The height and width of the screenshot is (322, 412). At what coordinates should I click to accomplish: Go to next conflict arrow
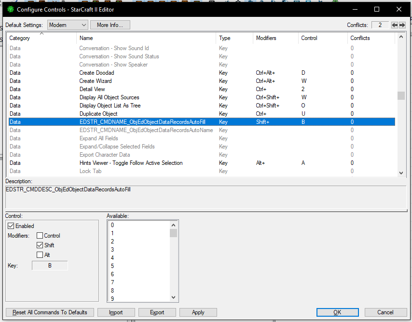[x=402, y=25]
